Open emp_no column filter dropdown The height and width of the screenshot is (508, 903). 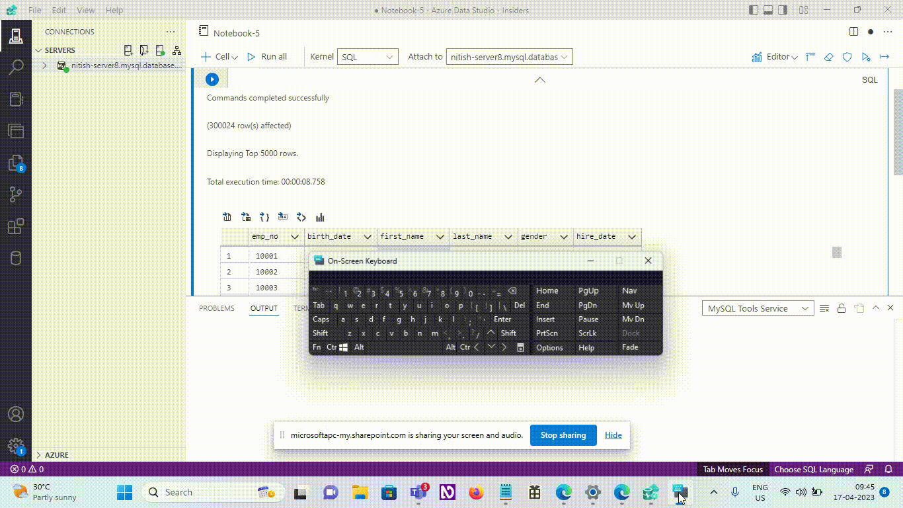pyautogui.click(x=295, y=237)
